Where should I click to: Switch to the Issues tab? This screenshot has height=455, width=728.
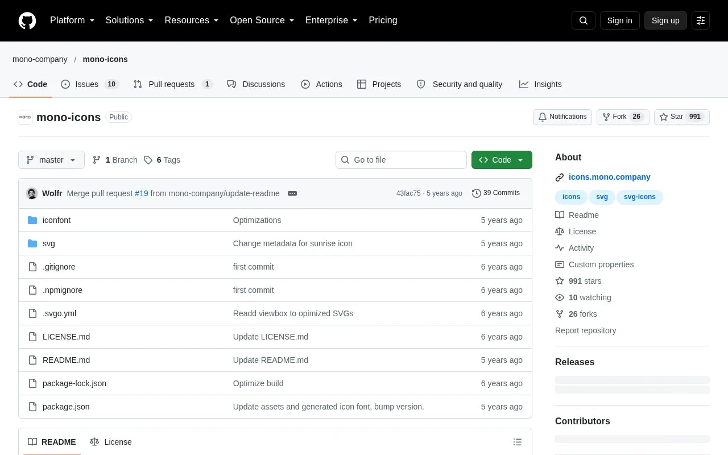[89, 84]
